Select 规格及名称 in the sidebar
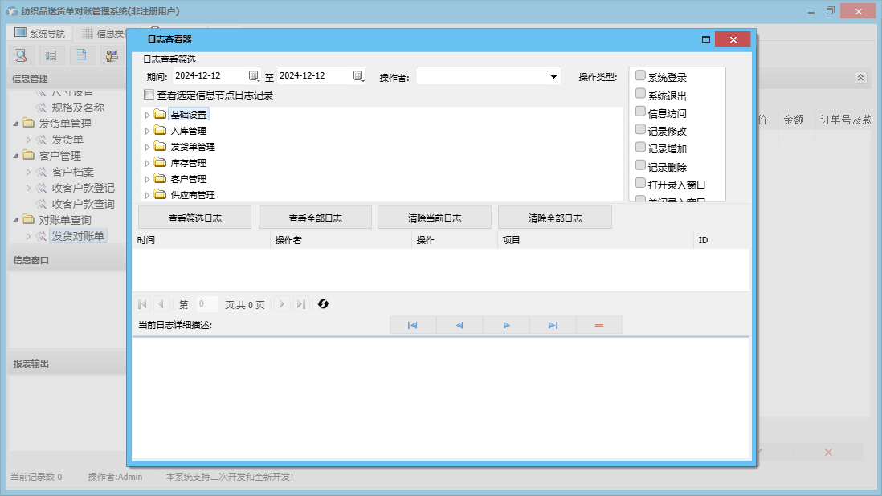882x496 pixels. (78, 108)
